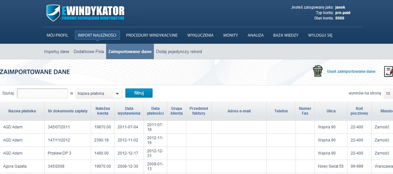Open the Wykluczenia menu item
This screenshot has width=393, height=174.
(200, 35)
